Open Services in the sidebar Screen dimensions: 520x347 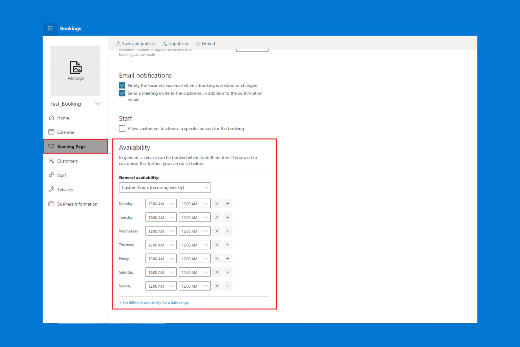coord(75,190)
